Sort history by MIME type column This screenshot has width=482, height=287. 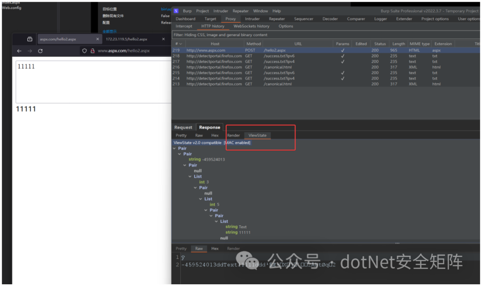click(420, 44)
